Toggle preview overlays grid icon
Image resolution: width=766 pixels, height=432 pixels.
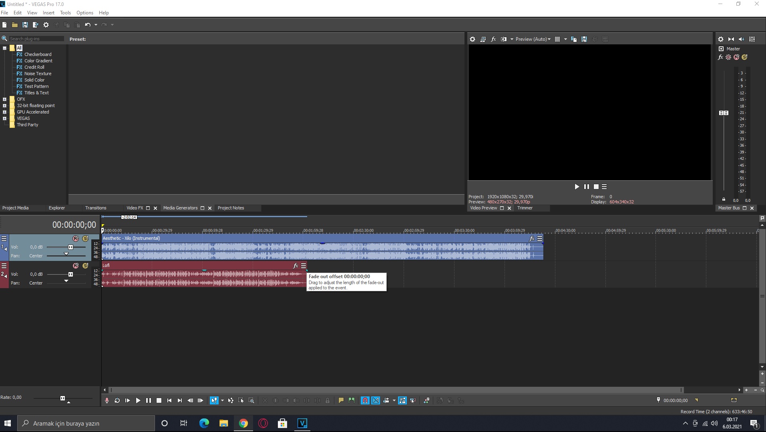(x=557, y=39)
